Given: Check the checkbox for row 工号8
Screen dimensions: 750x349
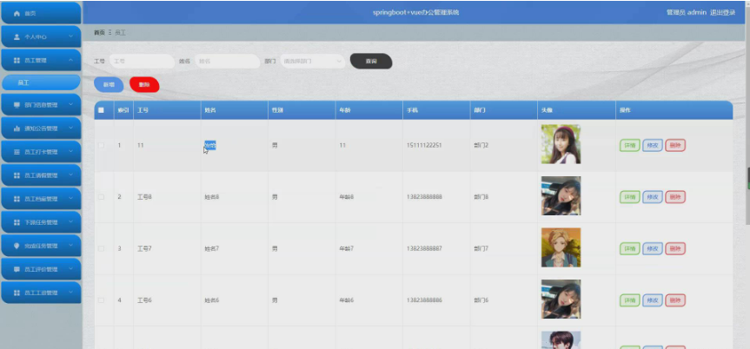Looking at the screenshot, I should [101, 197].
